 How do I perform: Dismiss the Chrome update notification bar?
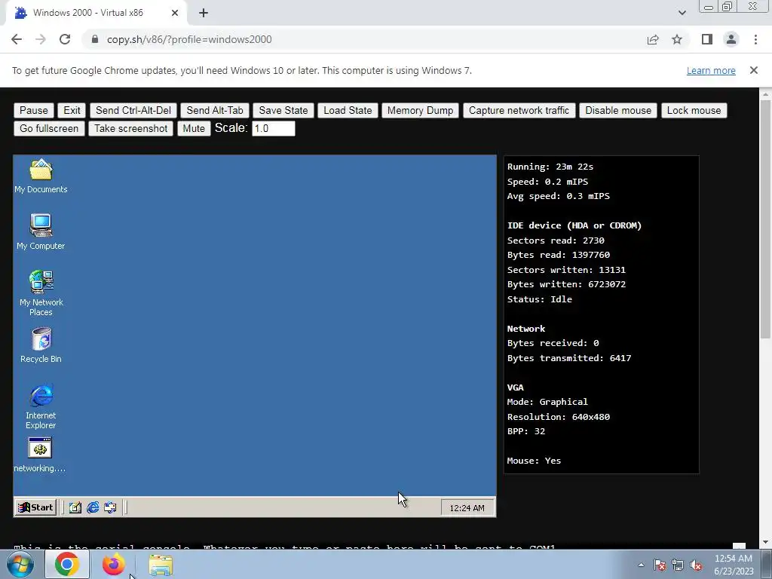(x=754, y=70)
